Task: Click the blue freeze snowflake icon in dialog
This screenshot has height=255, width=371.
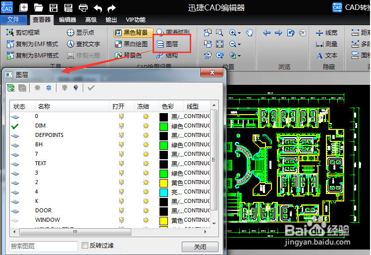Action: [49, 88]
